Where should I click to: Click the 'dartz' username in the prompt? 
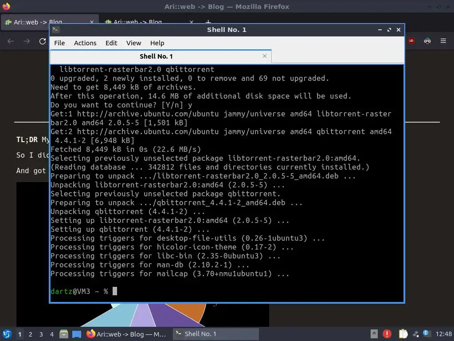coord(61,291)
